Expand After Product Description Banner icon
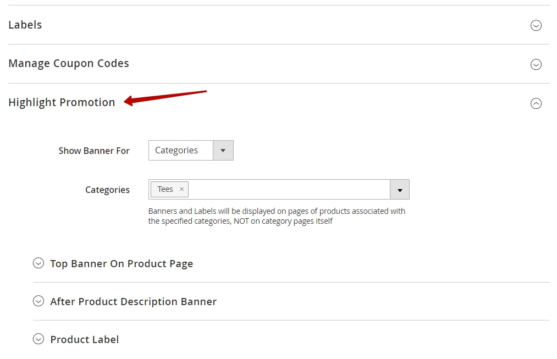This screenshot has height=359, width=557. [x=38, y=301]
